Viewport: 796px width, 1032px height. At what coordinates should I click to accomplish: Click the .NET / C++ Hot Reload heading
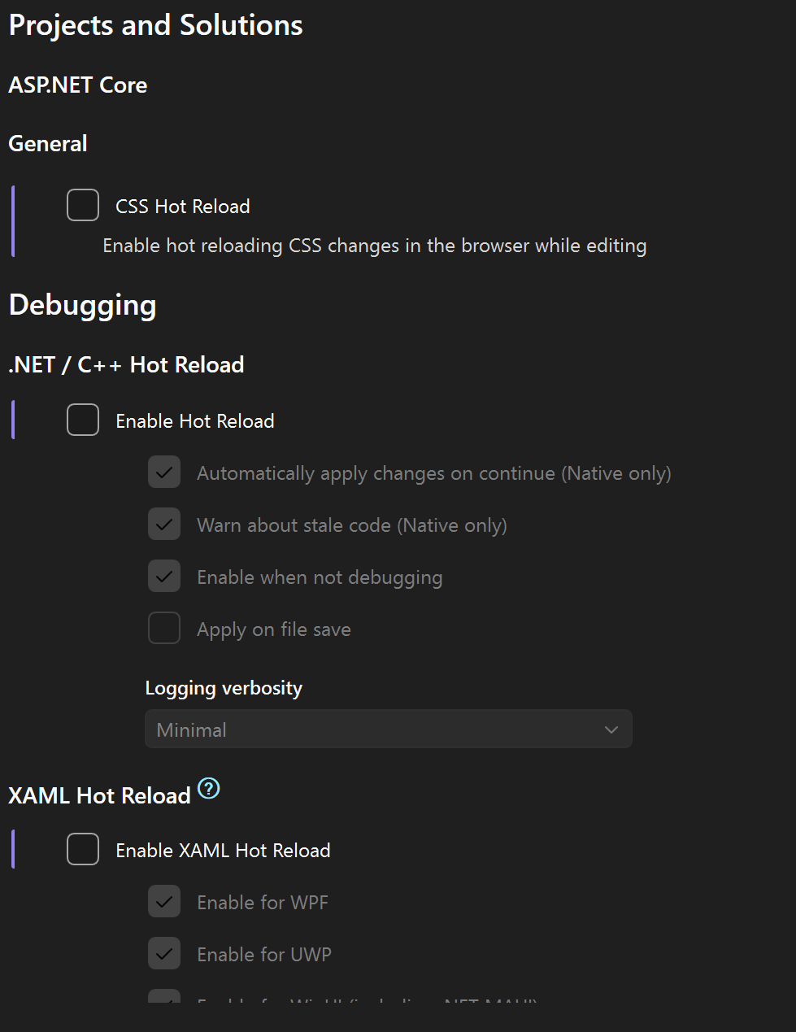(126, 364)
